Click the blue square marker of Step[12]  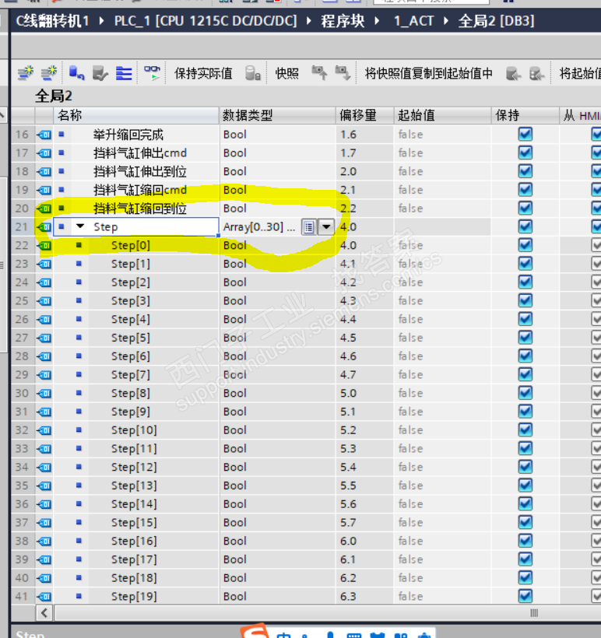[79, 467]
